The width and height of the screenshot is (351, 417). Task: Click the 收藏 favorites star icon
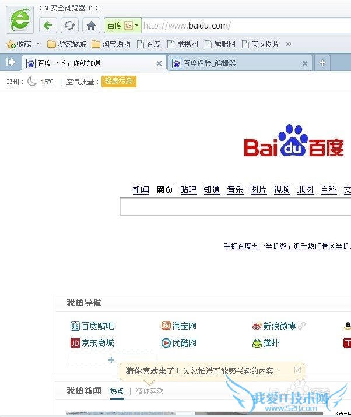(x=11, y=44)
